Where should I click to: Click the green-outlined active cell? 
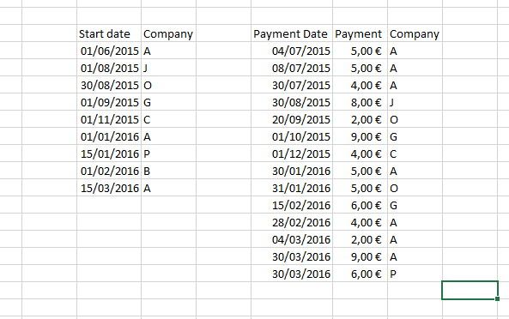click(x=470, y=290)
